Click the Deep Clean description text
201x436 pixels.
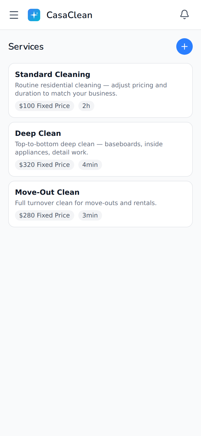pyautogui.click(x=89, y=148)
